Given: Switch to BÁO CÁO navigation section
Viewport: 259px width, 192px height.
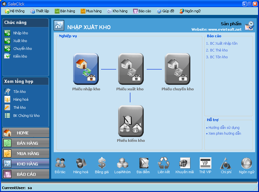Looking at the screenshot, I should [x=26, y=174].
